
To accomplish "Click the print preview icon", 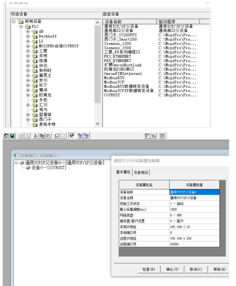I will pos(27,136).
